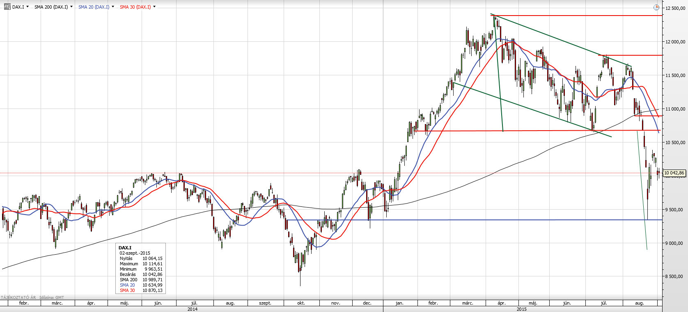The image size is (688, 312).
Task: Click the DAX.I title in the data box
Action: pos(125,248)
